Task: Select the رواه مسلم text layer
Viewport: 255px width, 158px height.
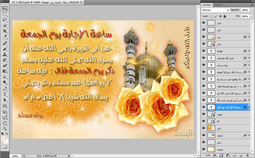Action: [x=226, y=65]
